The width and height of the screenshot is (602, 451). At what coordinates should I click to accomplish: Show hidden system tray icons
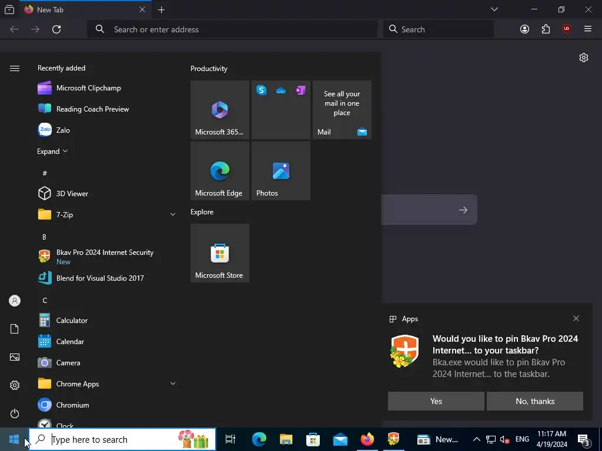(476, 439)
